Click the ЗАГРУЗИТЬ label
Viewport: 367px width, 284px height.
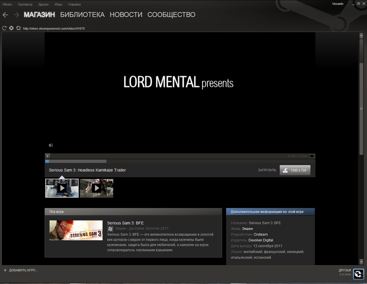[x=267, y=170]
